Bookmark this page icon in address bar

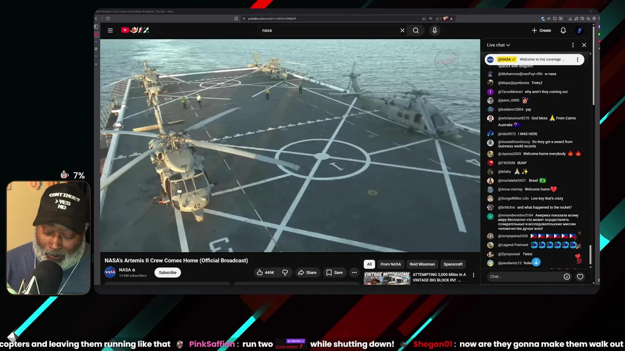point(236,19)
